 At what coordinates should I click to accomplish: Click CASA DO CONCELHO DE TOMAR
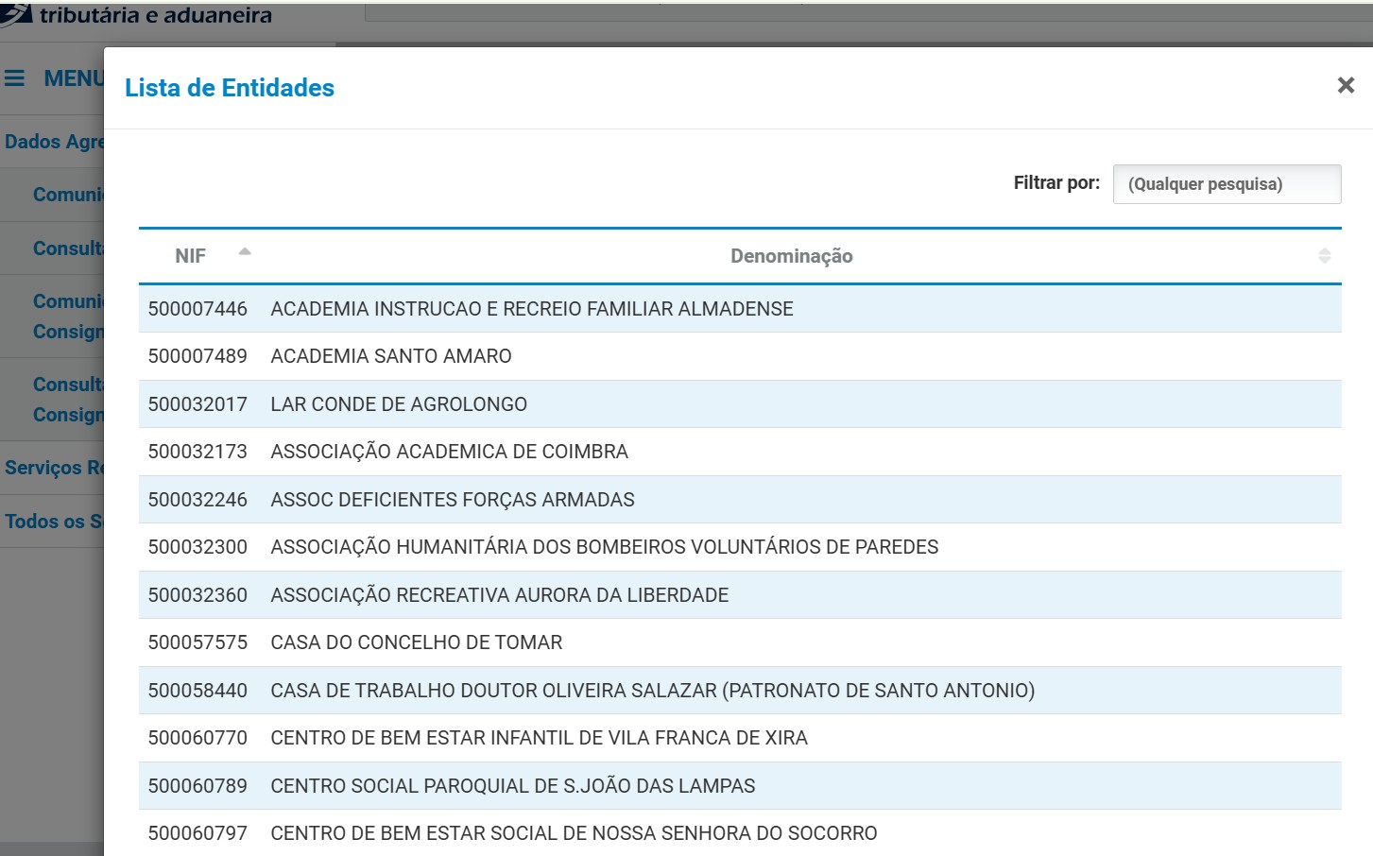[x=416, y=642]
